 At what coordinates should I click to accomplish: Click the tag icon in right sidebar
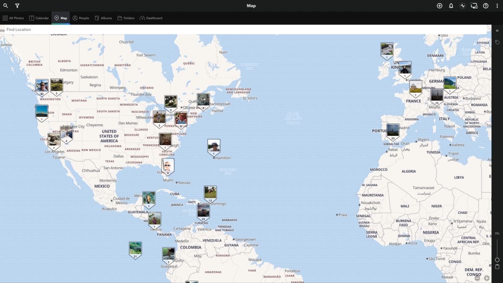(x=497, y=42)
